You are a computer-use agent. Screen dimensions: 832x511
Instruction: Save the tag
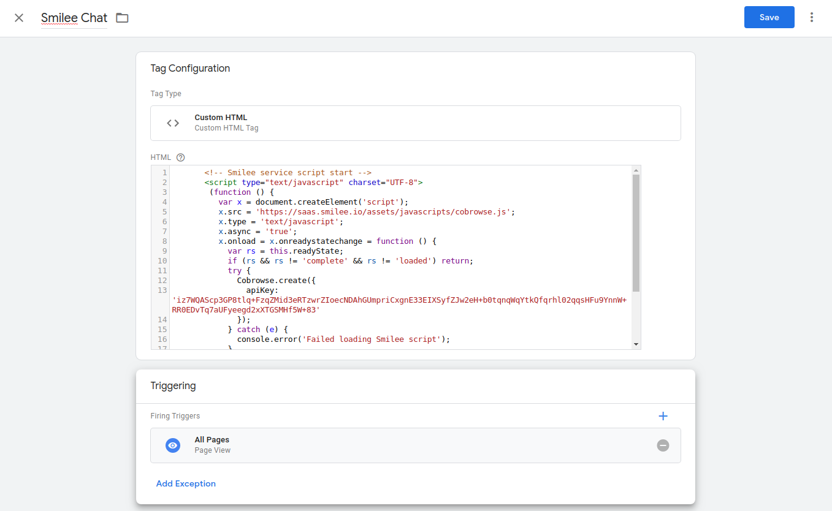pos(769,17)
